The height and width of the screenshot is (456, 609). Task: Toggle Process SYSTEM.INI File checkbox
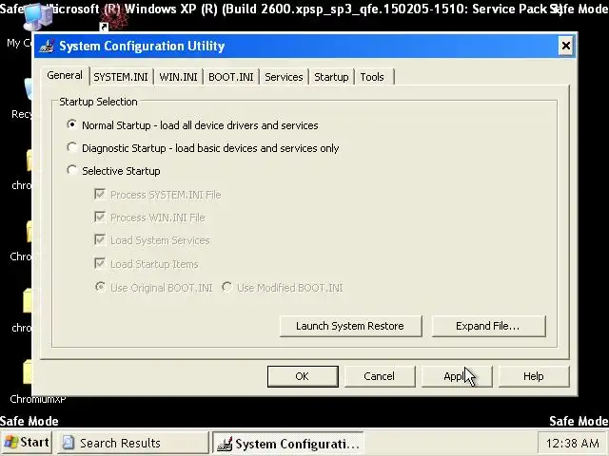pos(100,194)
